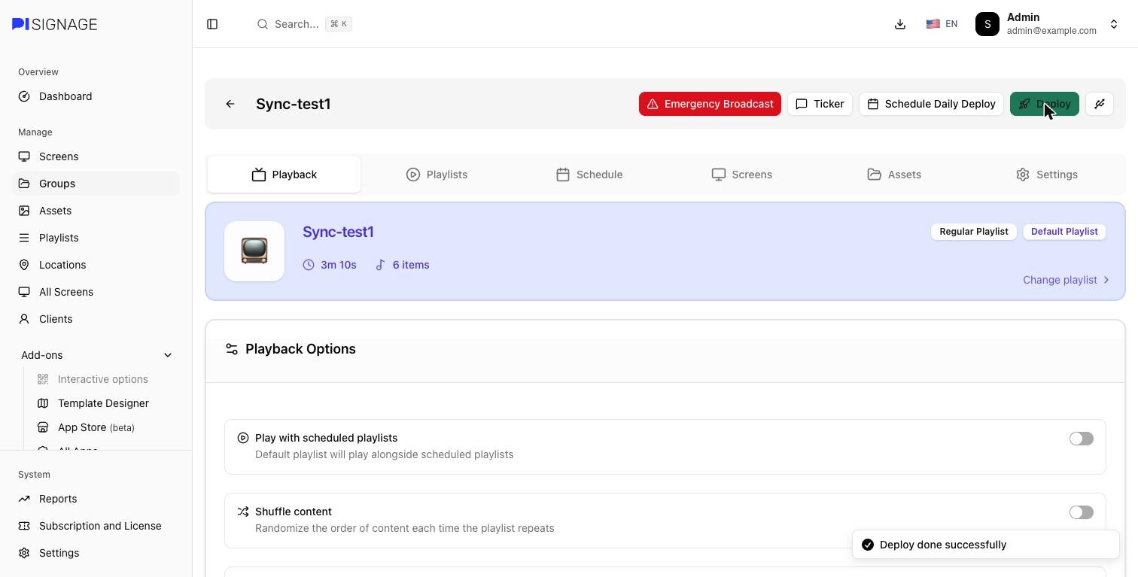Enable Shuffle content toggle
The width and height of the screenshot is (1138, 577).
point(1082,512)
